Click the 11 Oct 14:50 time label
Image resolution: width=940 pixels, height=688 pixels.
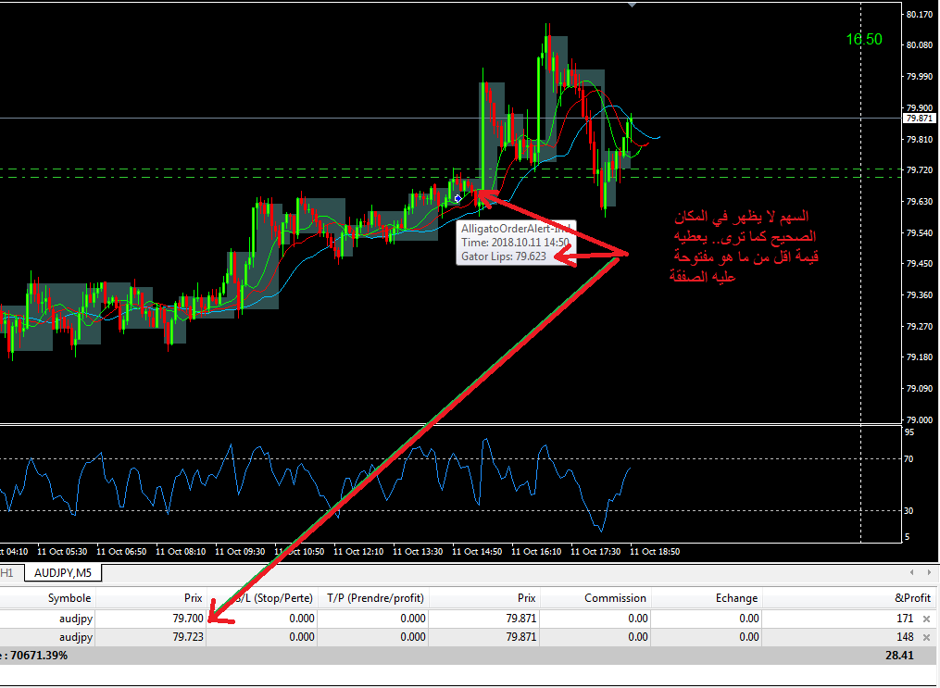coord(479,551)
